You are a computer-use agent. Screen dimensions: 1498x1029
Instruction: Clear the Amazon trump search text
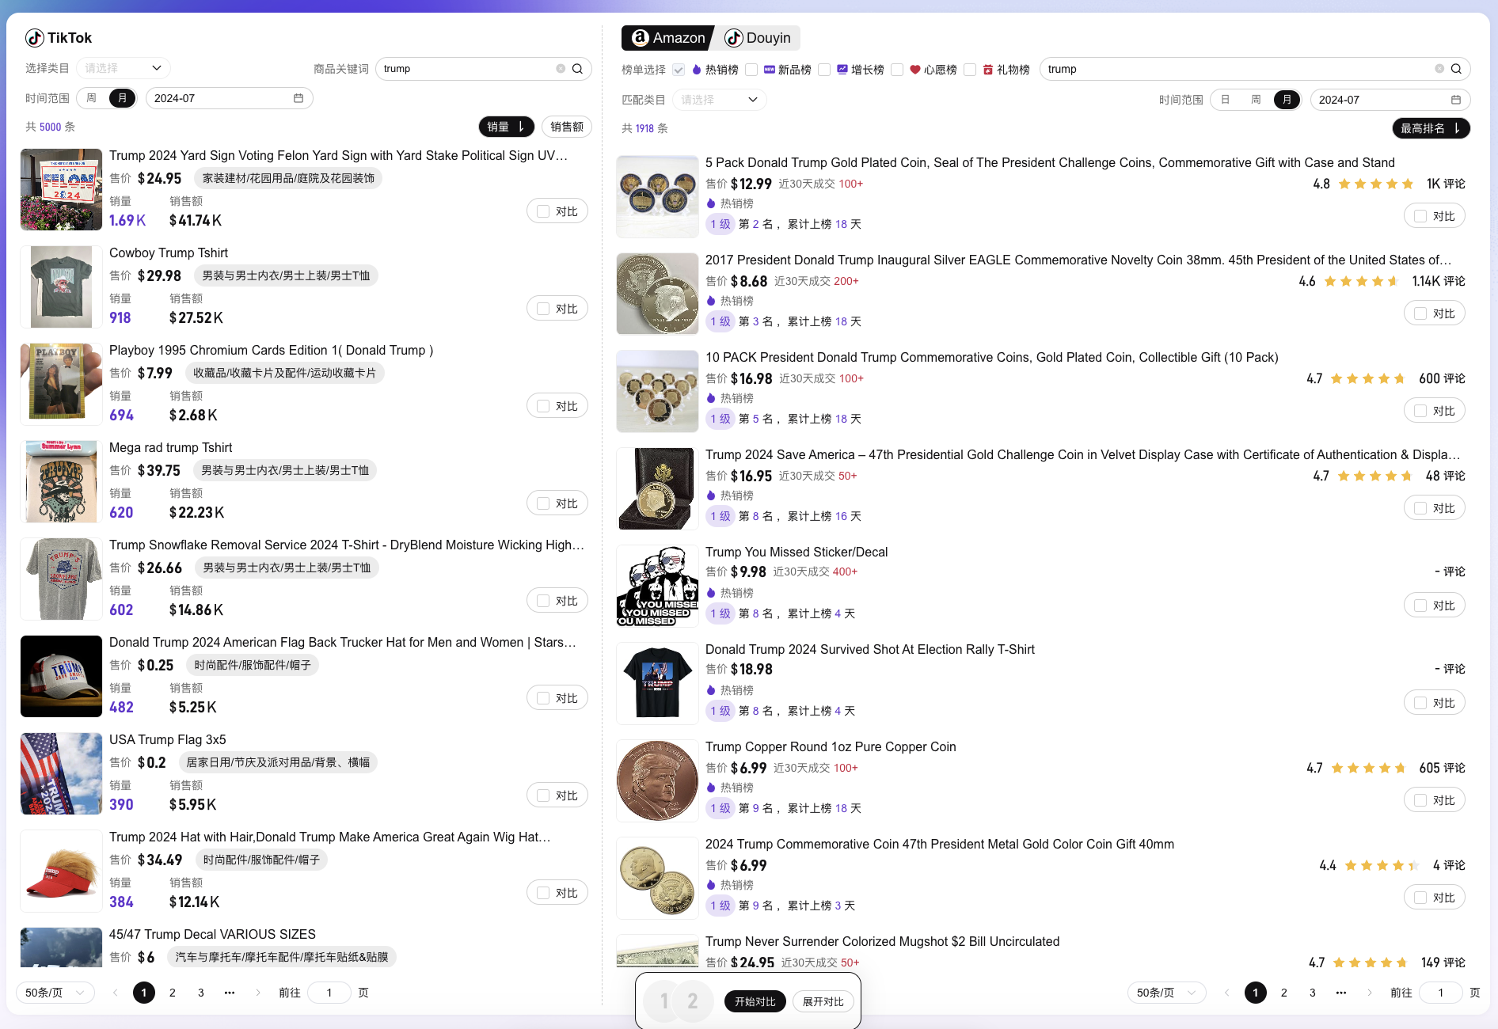pyautogui.click(x=1439, y=69)
